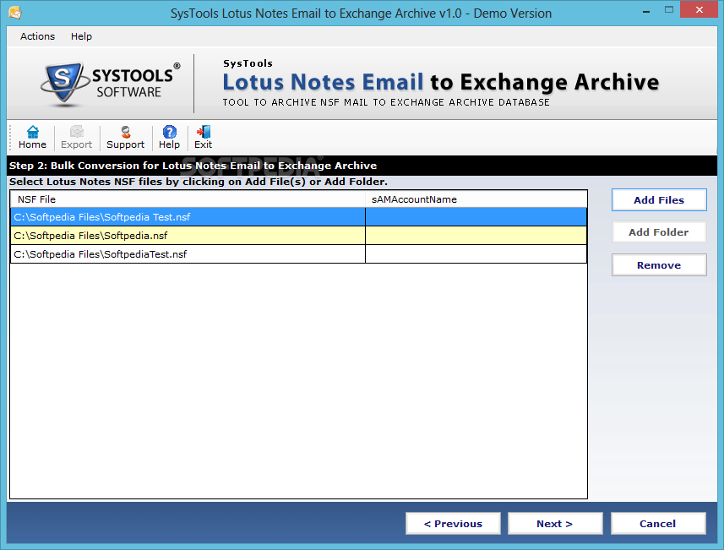This screenshot has width=724, height=550.
Task: Click the Cancel button
Action: pos(658,524)
